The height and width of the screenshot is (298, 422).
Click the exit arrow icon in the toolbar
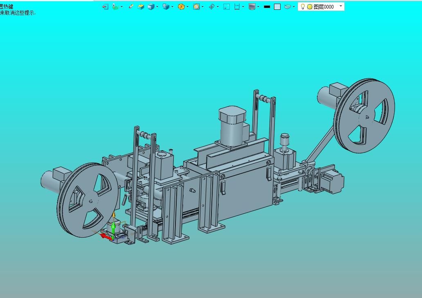coord(105,7)
